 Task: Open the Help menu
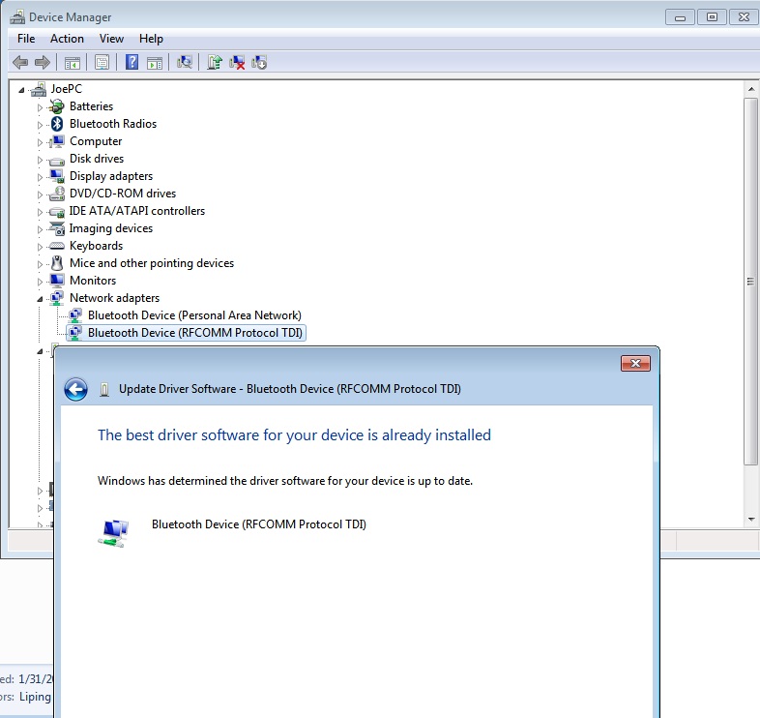(x=151, y=39)
